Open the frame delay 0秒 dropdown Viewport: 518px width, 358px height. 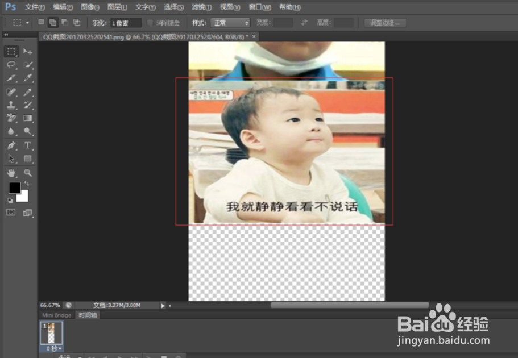click(x=54, y=348)
